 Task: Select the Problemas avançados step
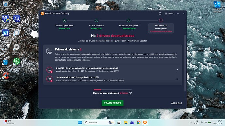[x=129, y=27]
